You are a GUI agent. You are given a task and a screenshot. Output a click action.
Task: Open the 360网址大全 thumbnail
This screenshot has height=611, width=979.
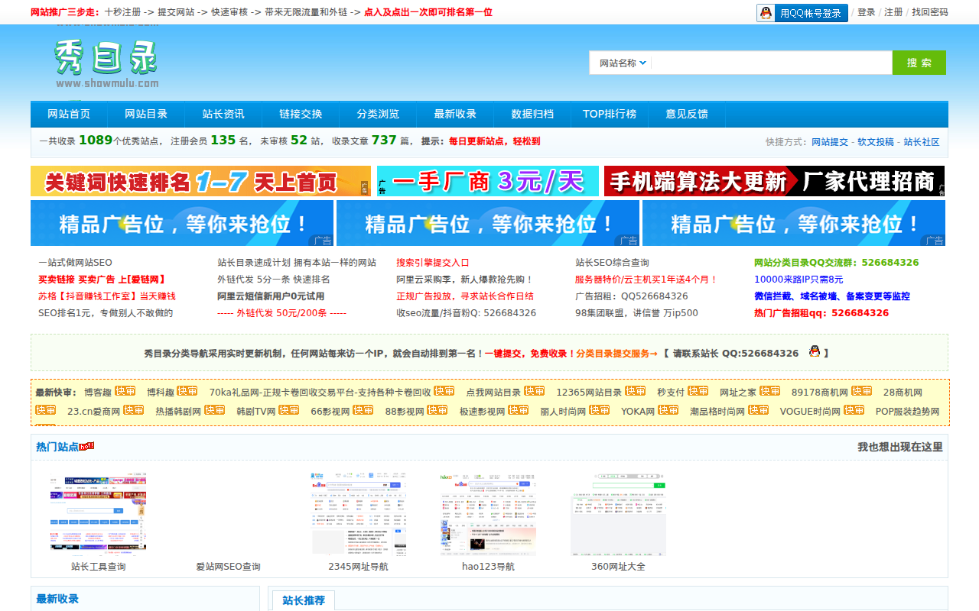(618, 513)
